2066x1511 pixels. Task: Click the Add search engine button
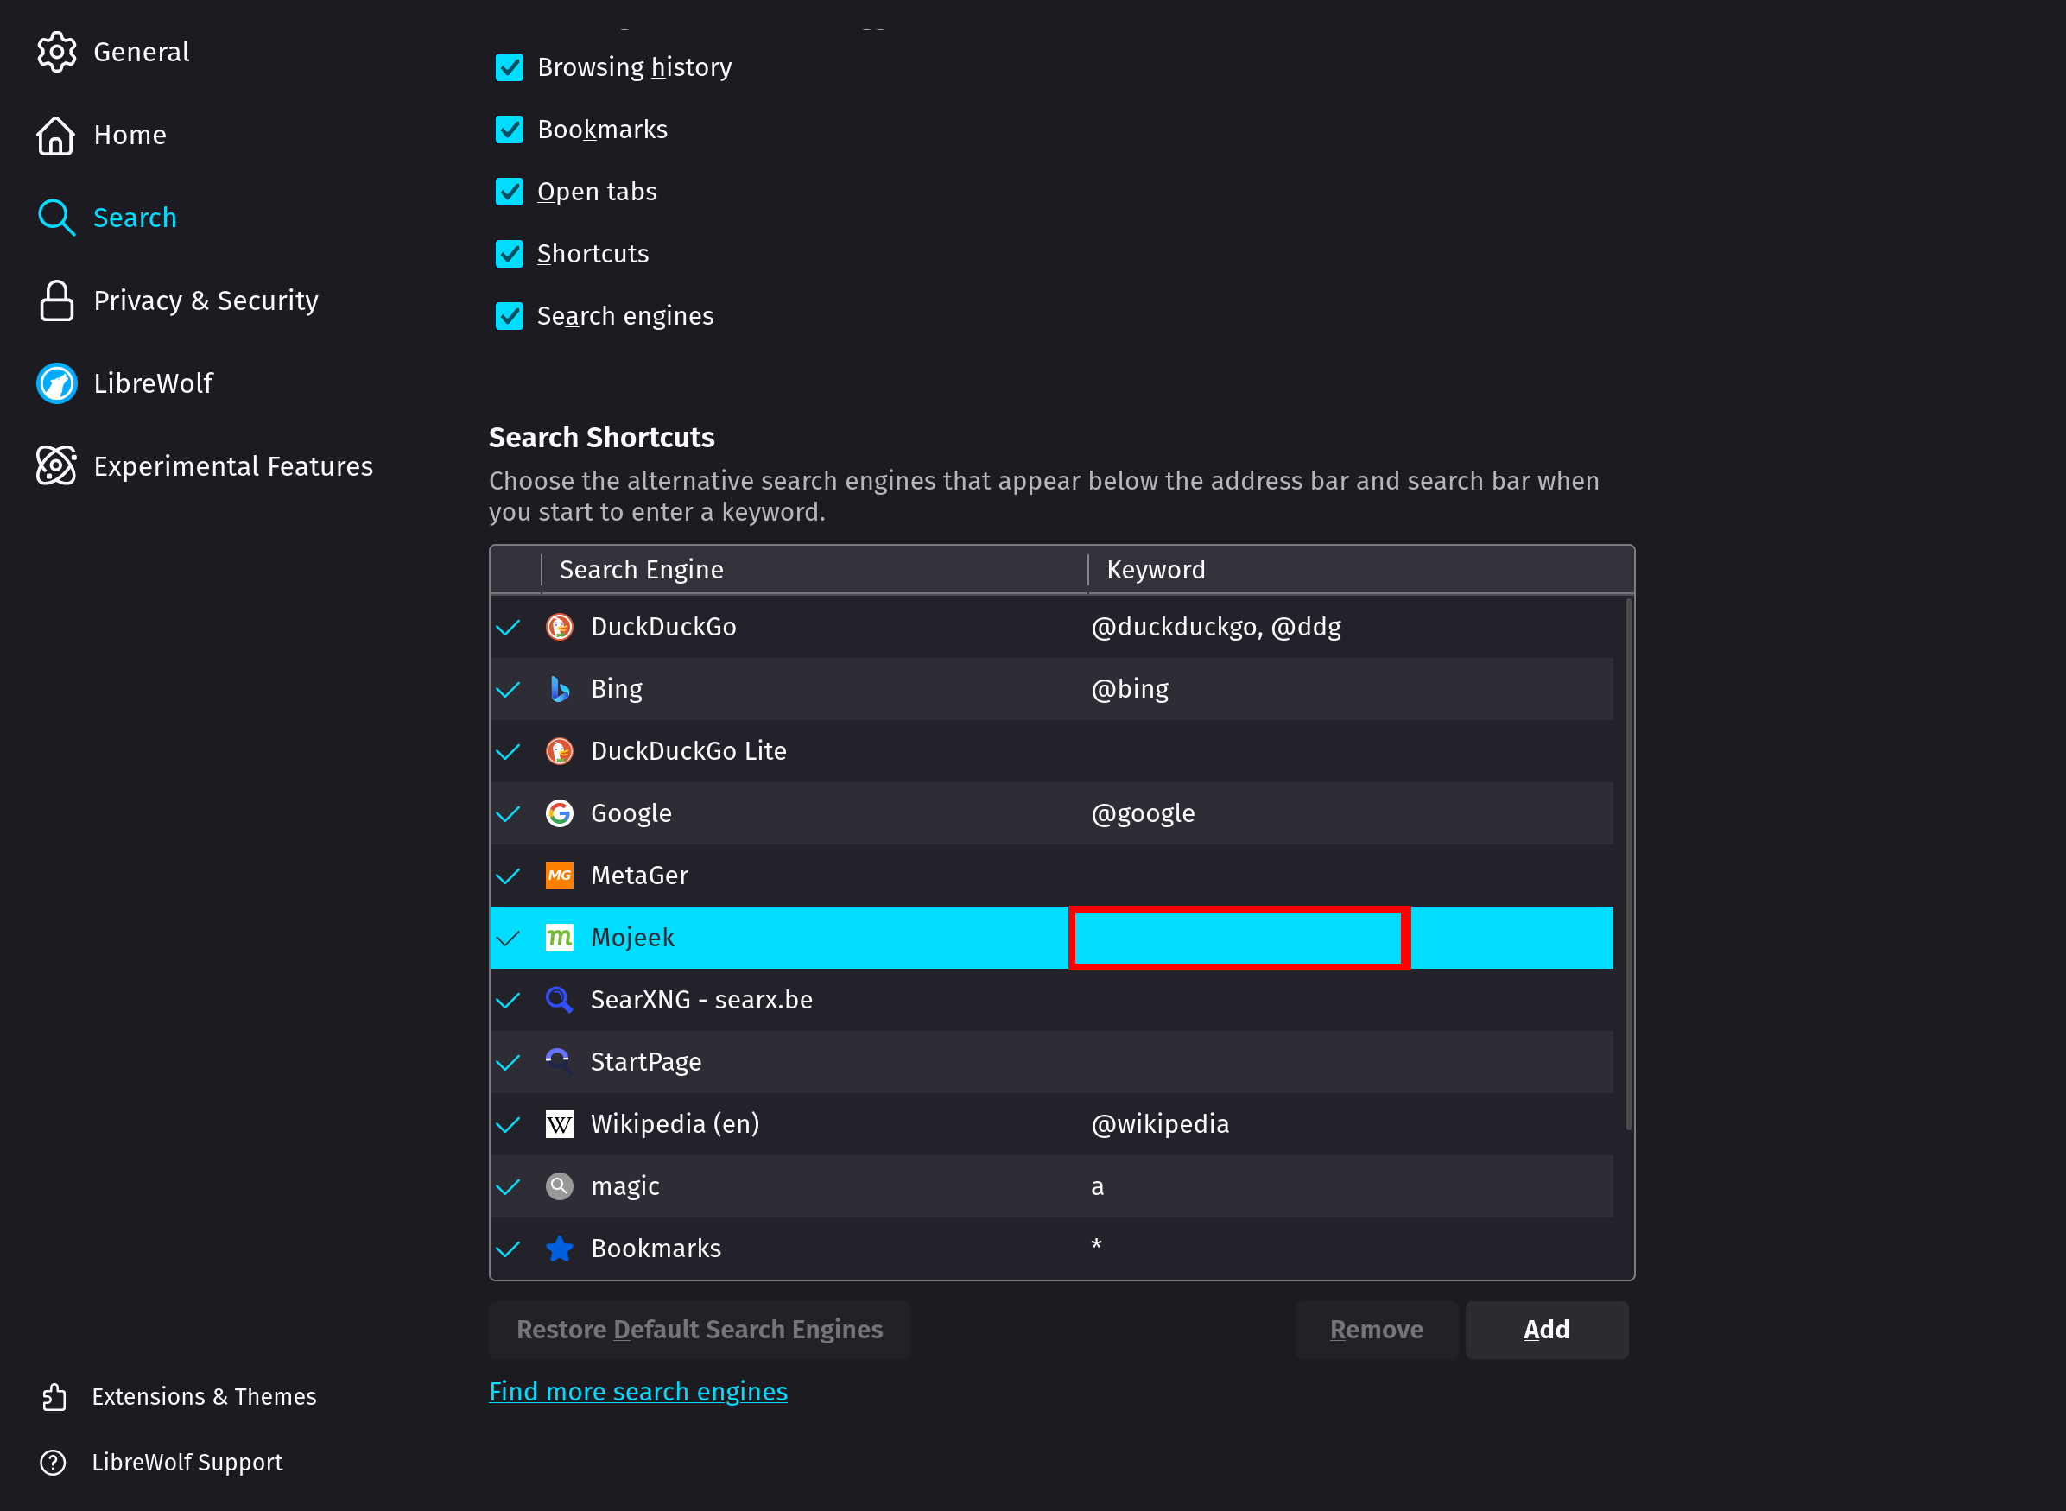(x=1546, y=1330)
